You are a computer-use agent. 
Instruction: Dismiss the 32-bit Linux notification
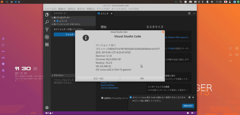[x=193, y=97]
